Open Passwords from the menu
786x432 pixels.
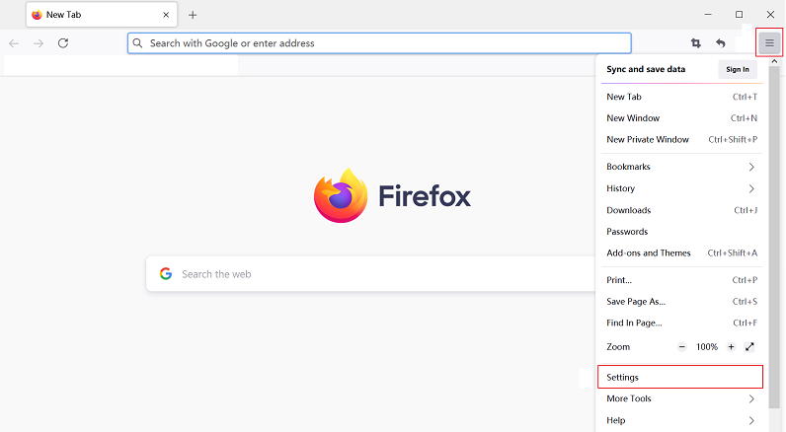click(681, 232)
